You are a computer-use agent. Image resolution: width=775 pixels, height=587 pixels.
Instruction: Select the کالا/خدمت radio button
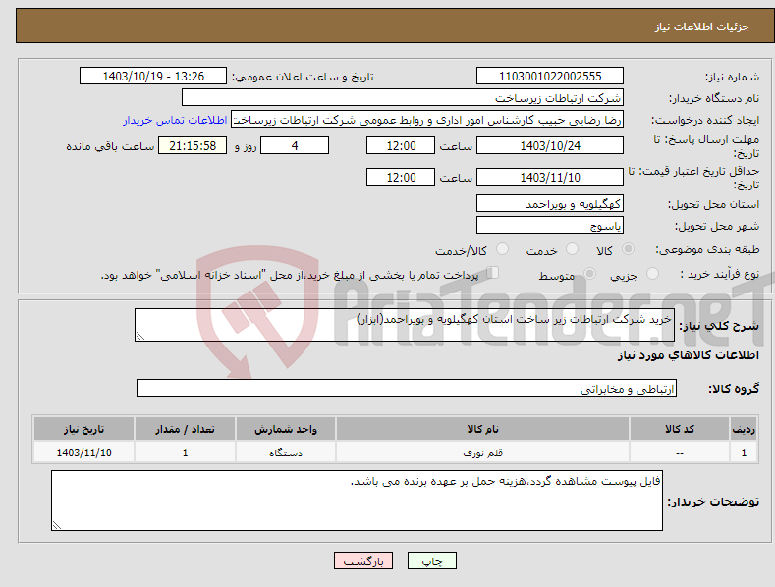(502, 249)
